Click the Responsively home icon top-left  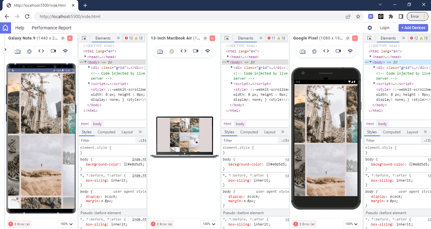[x=5, y=28]
